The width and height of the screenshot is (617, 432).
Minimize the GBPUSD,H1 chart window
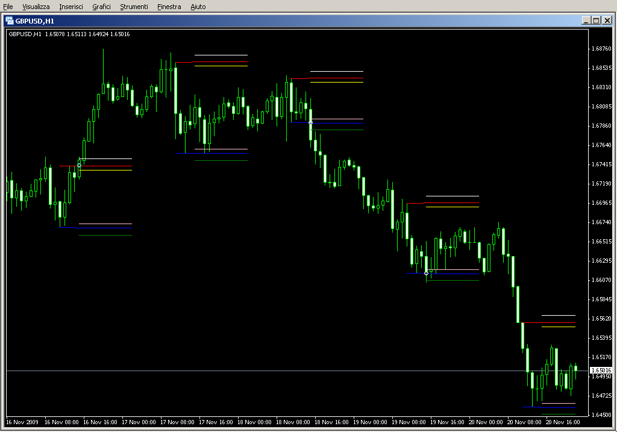click(x=586, y=20)
